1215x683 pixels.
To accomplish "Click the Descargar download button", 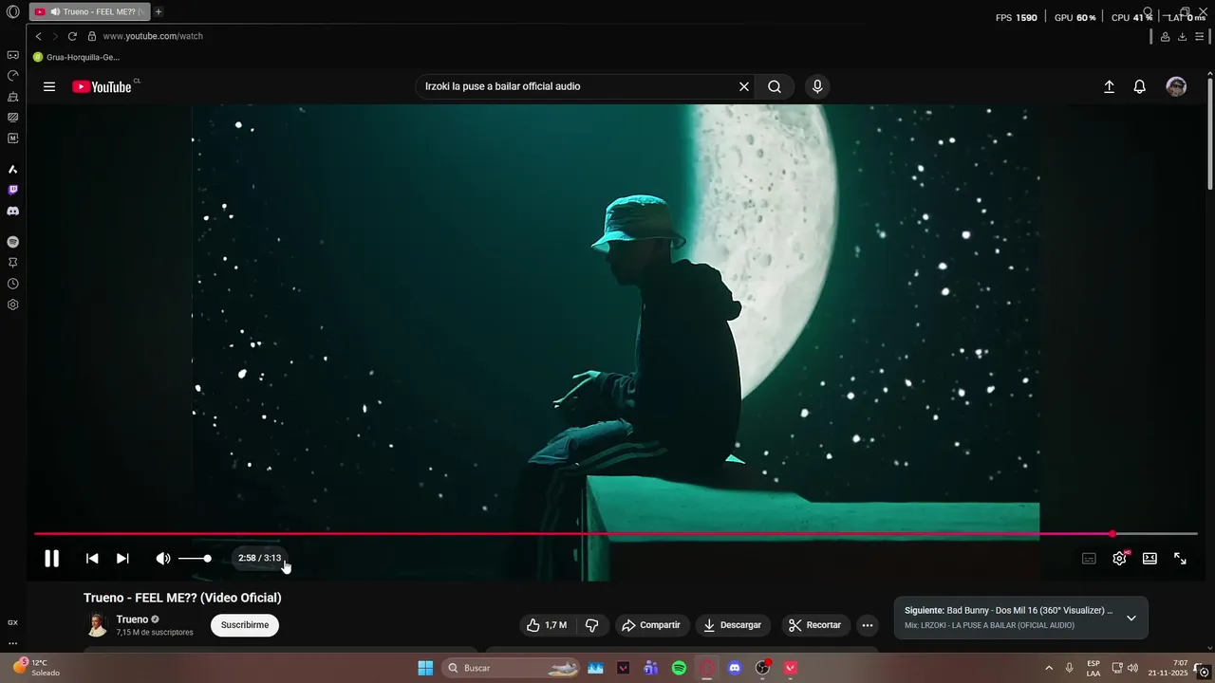I will 732,625.
